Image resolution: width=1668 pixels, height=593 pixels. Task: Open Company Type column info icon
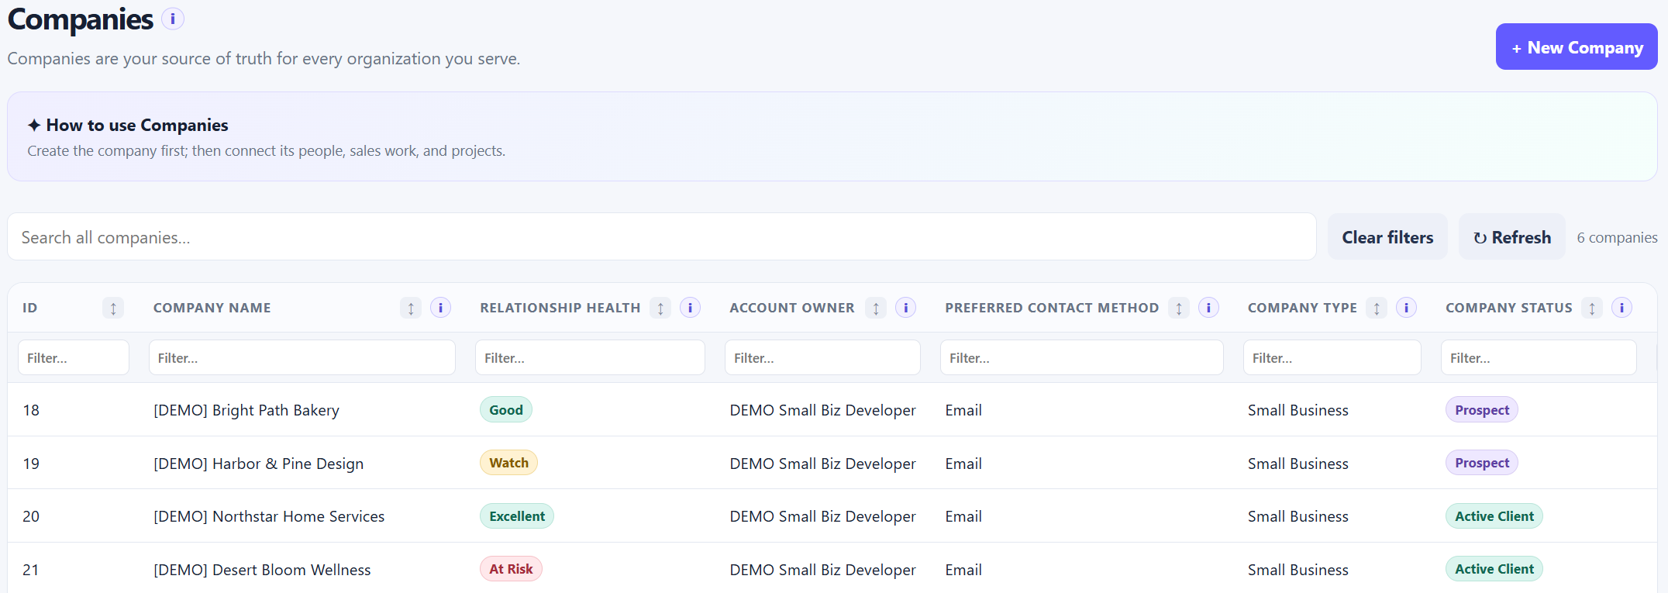pyautogui.click(x=1406, y=308)
